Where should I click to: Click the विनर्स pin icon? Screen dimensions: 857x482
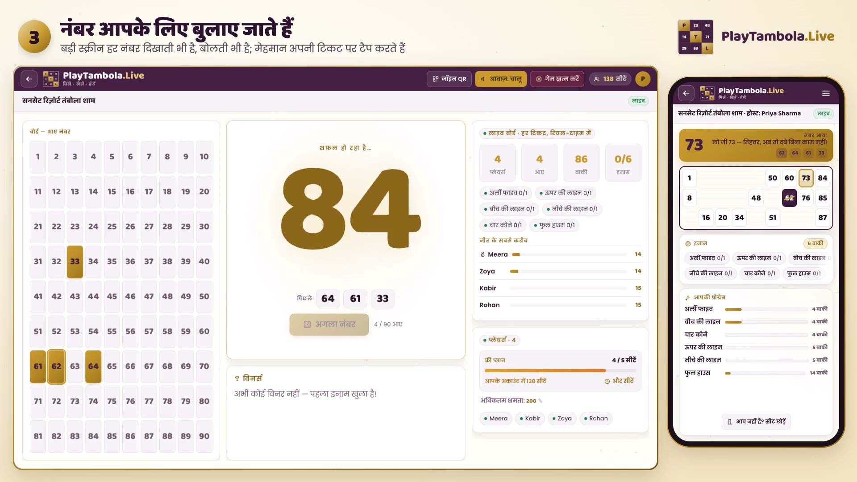point(237,378)
